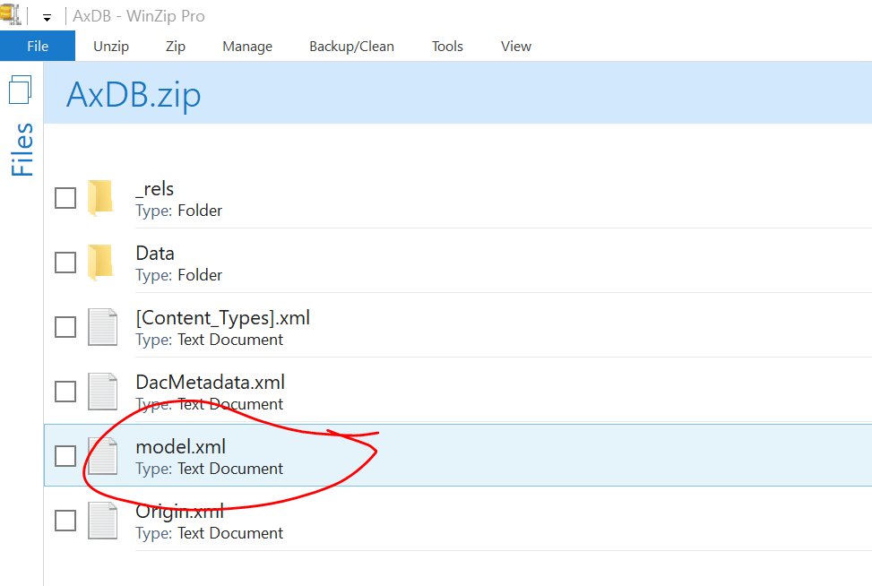Select the model.xml checkbox
The image size is (872, 586).
point(65,456)
